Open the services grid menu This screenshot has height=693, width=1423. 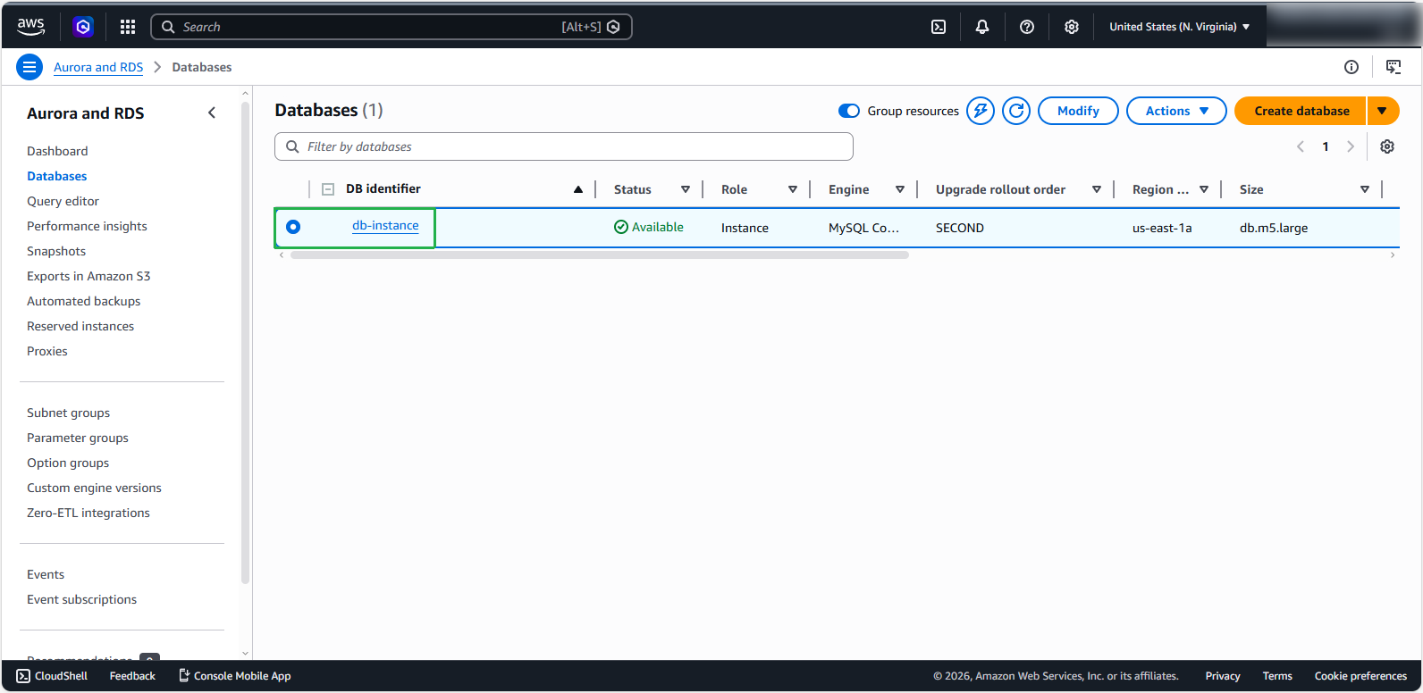pos(128,27)
